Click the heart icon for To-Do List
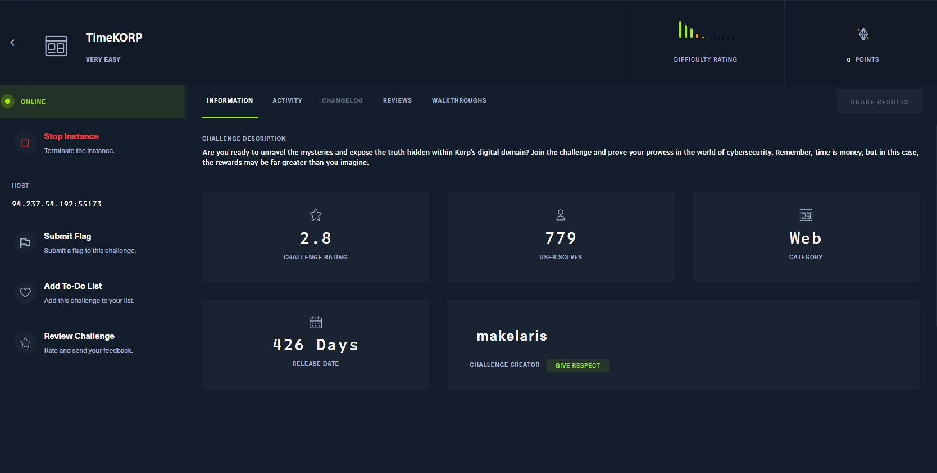 [x=25, y=293]
